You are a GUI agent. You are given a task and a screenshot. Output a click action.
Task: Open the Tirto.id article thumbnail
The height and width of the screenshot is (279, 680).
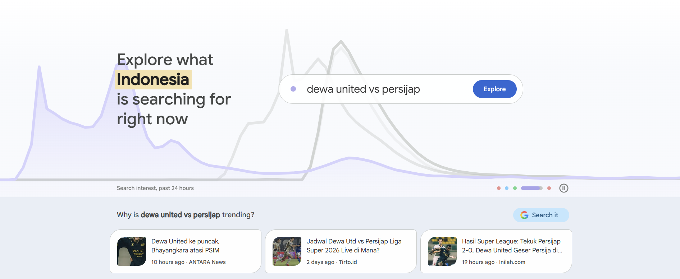point(287,251)
